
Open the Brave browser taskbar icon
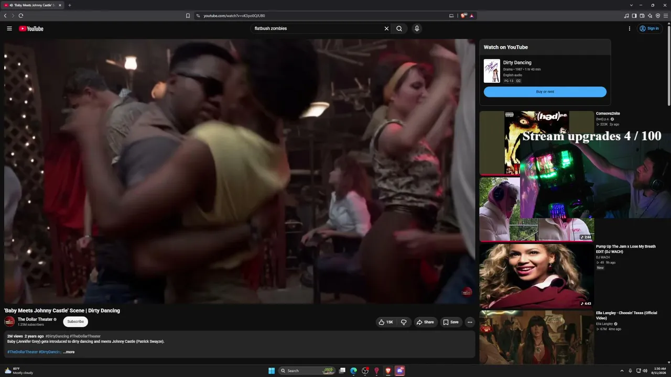(x=388, y=371)
